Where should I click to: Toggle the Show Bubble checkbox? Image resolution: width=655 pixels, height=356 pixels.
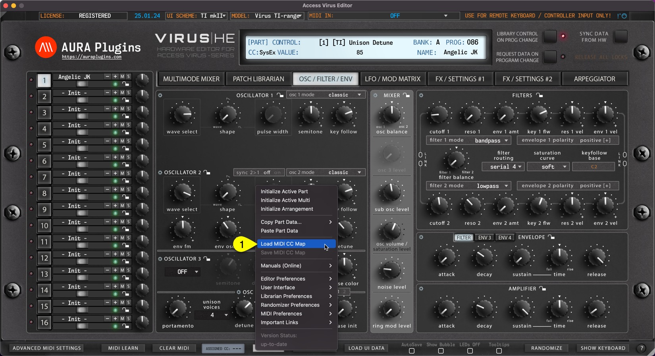pyautogui.click(x=441, y=351)
